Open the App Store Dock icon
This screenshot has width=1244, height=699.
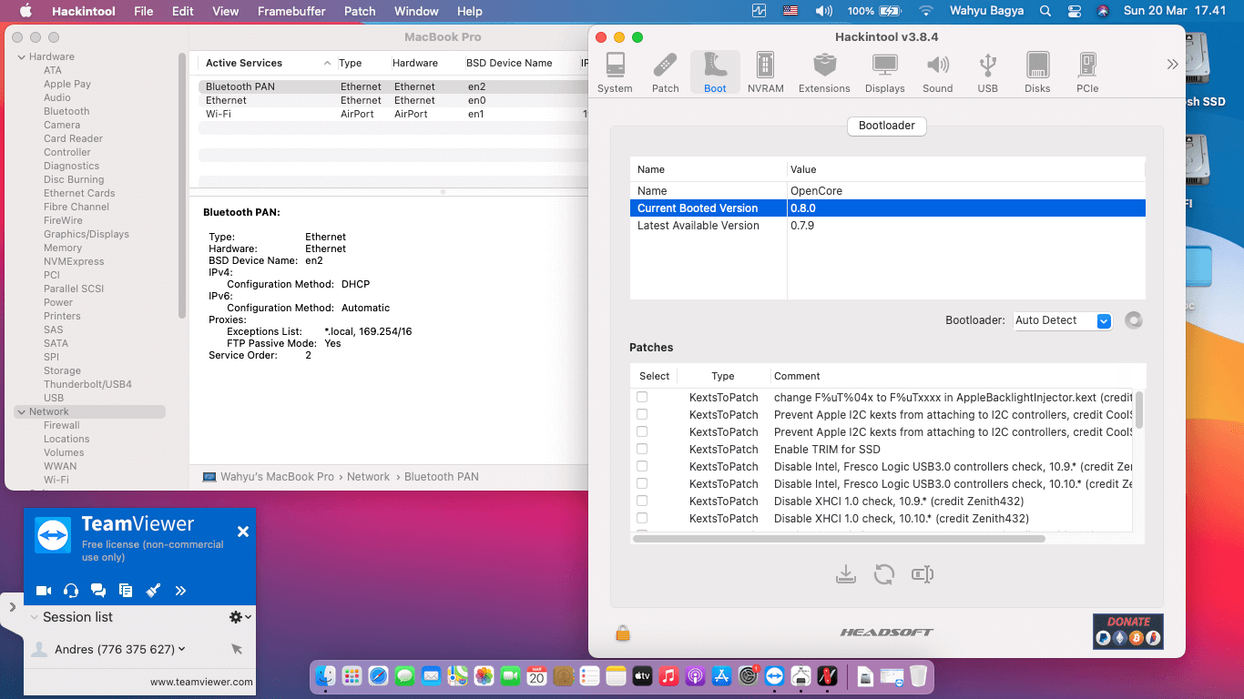722,676
